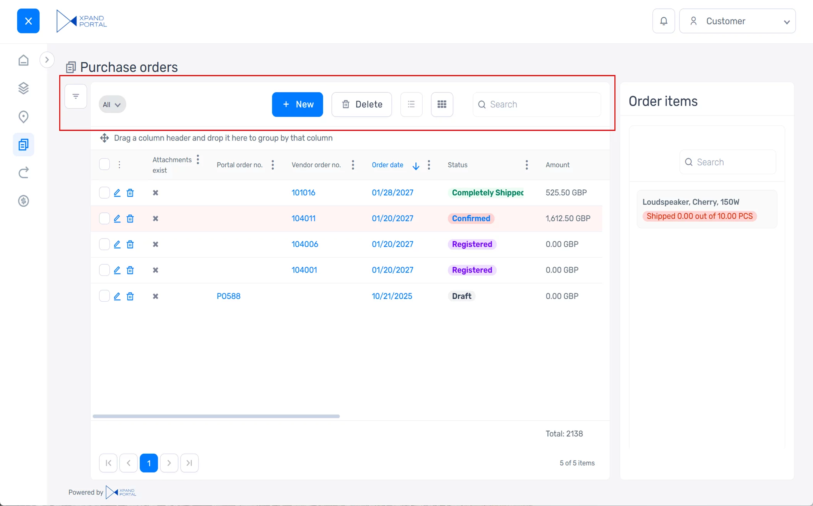Open the dollar sign sidebar icon
Image resolution: width=813 pixels, height=506 pixels.
pyautogui.click(x=23, y=201)
